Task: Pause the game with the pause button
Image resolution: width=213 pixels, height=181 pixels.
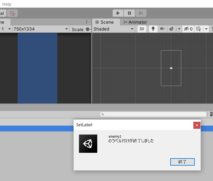Action: click(x=129, y=13)
